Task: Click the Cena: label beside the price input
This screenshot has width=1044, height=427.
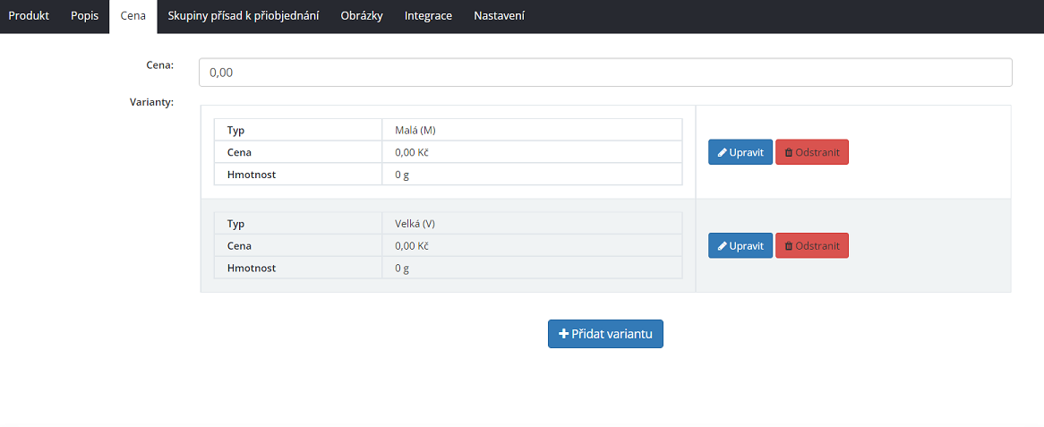Action: (159, 64)
